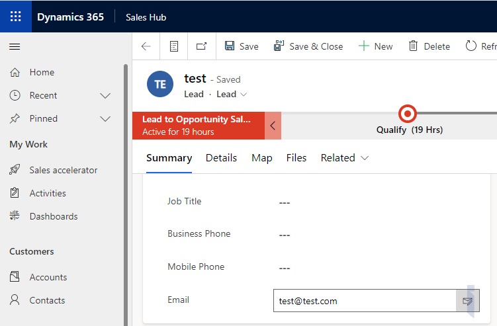Screen dimensions: 497x326
Task: Click the Delete trash can icon
Action: tap(413, 46)
